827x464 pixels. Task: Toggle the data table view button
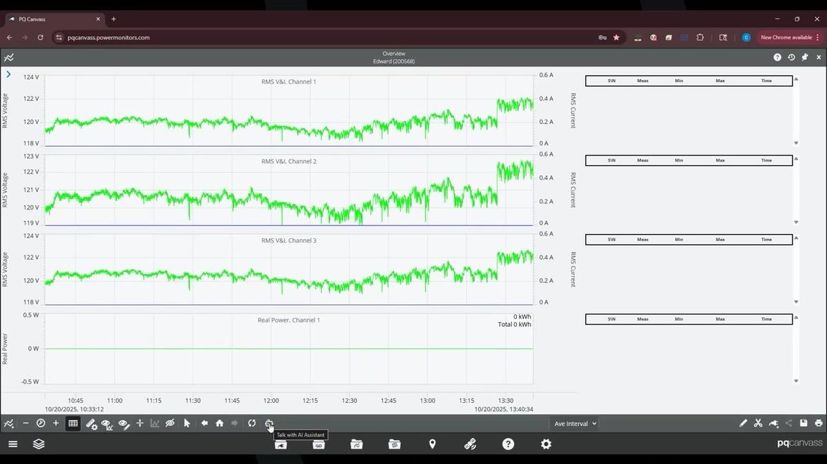[72, 423]
